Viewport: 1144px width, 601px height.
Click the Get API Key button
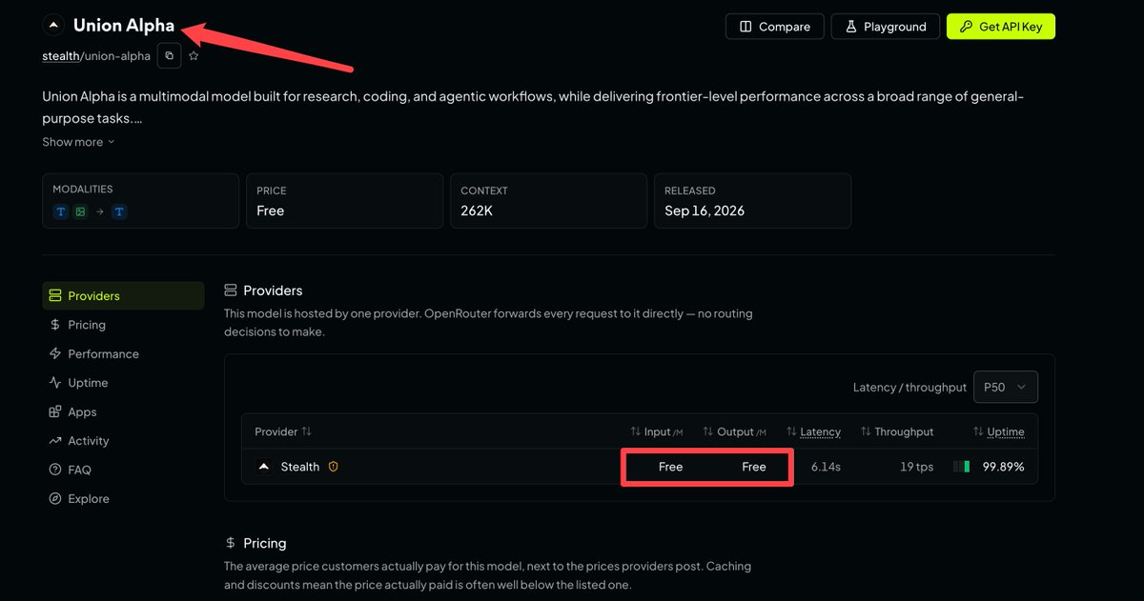(1001, 27)
